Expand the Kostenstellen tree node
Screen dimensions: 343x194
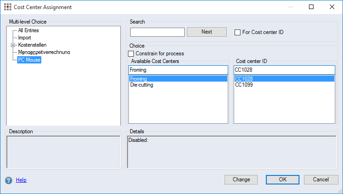13,45
